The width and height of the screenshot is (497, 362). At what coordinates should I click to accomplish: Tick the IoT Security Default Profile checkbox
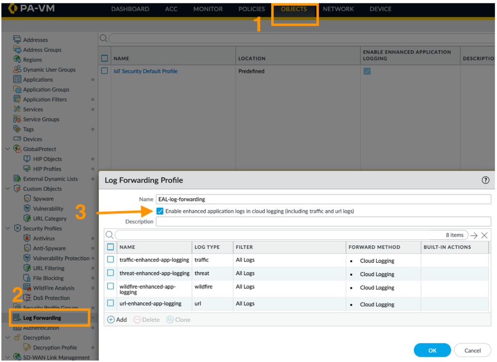pos(104,71)
